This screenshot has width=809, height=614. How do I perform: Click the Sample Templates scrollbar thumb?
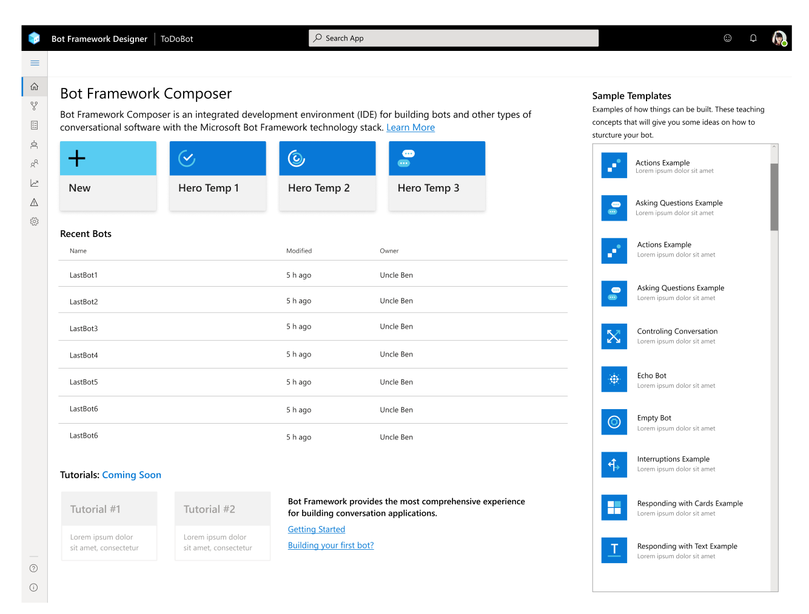774,197
